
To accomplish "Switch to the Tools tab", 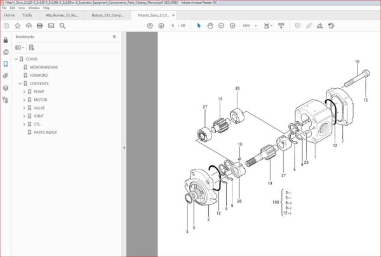I will [27, 15].
